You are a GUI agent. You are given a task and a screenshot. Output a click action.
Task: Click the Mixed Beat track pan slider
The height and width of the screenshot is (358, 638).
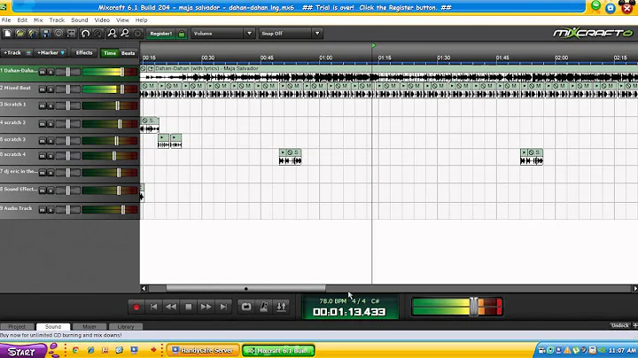tap(67, 89)
